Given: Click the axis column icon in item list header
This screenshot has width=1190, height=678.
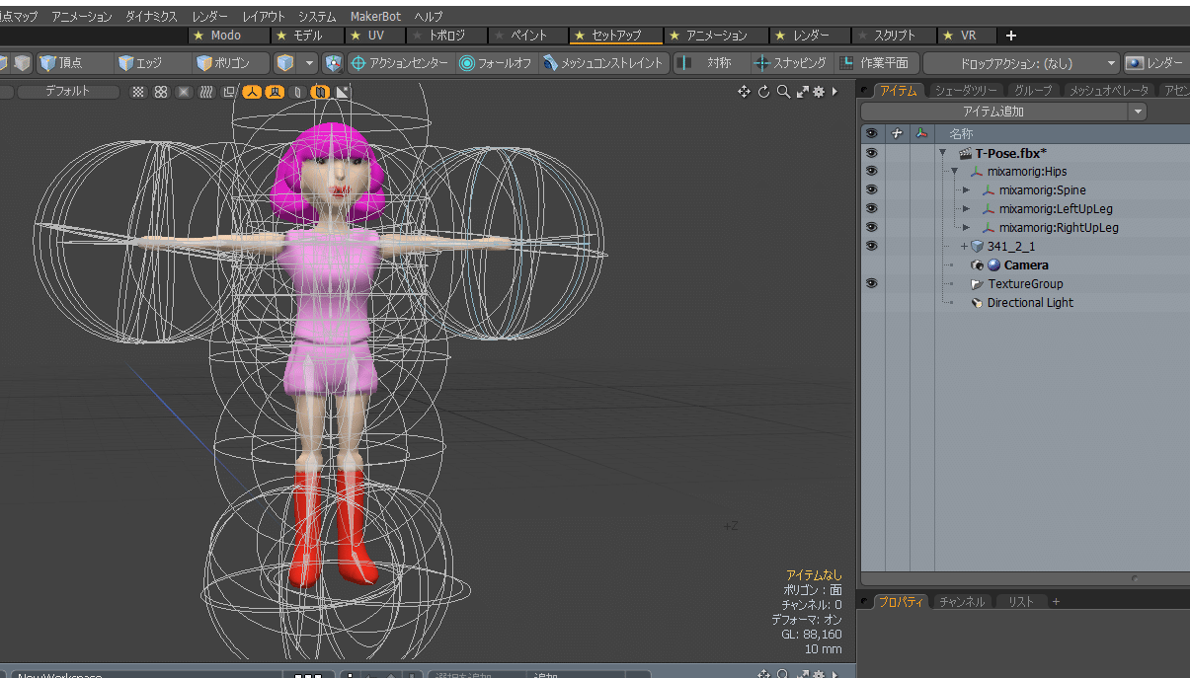Looking at the screenshot, I should pyautogui.click(x=921, y=133).
